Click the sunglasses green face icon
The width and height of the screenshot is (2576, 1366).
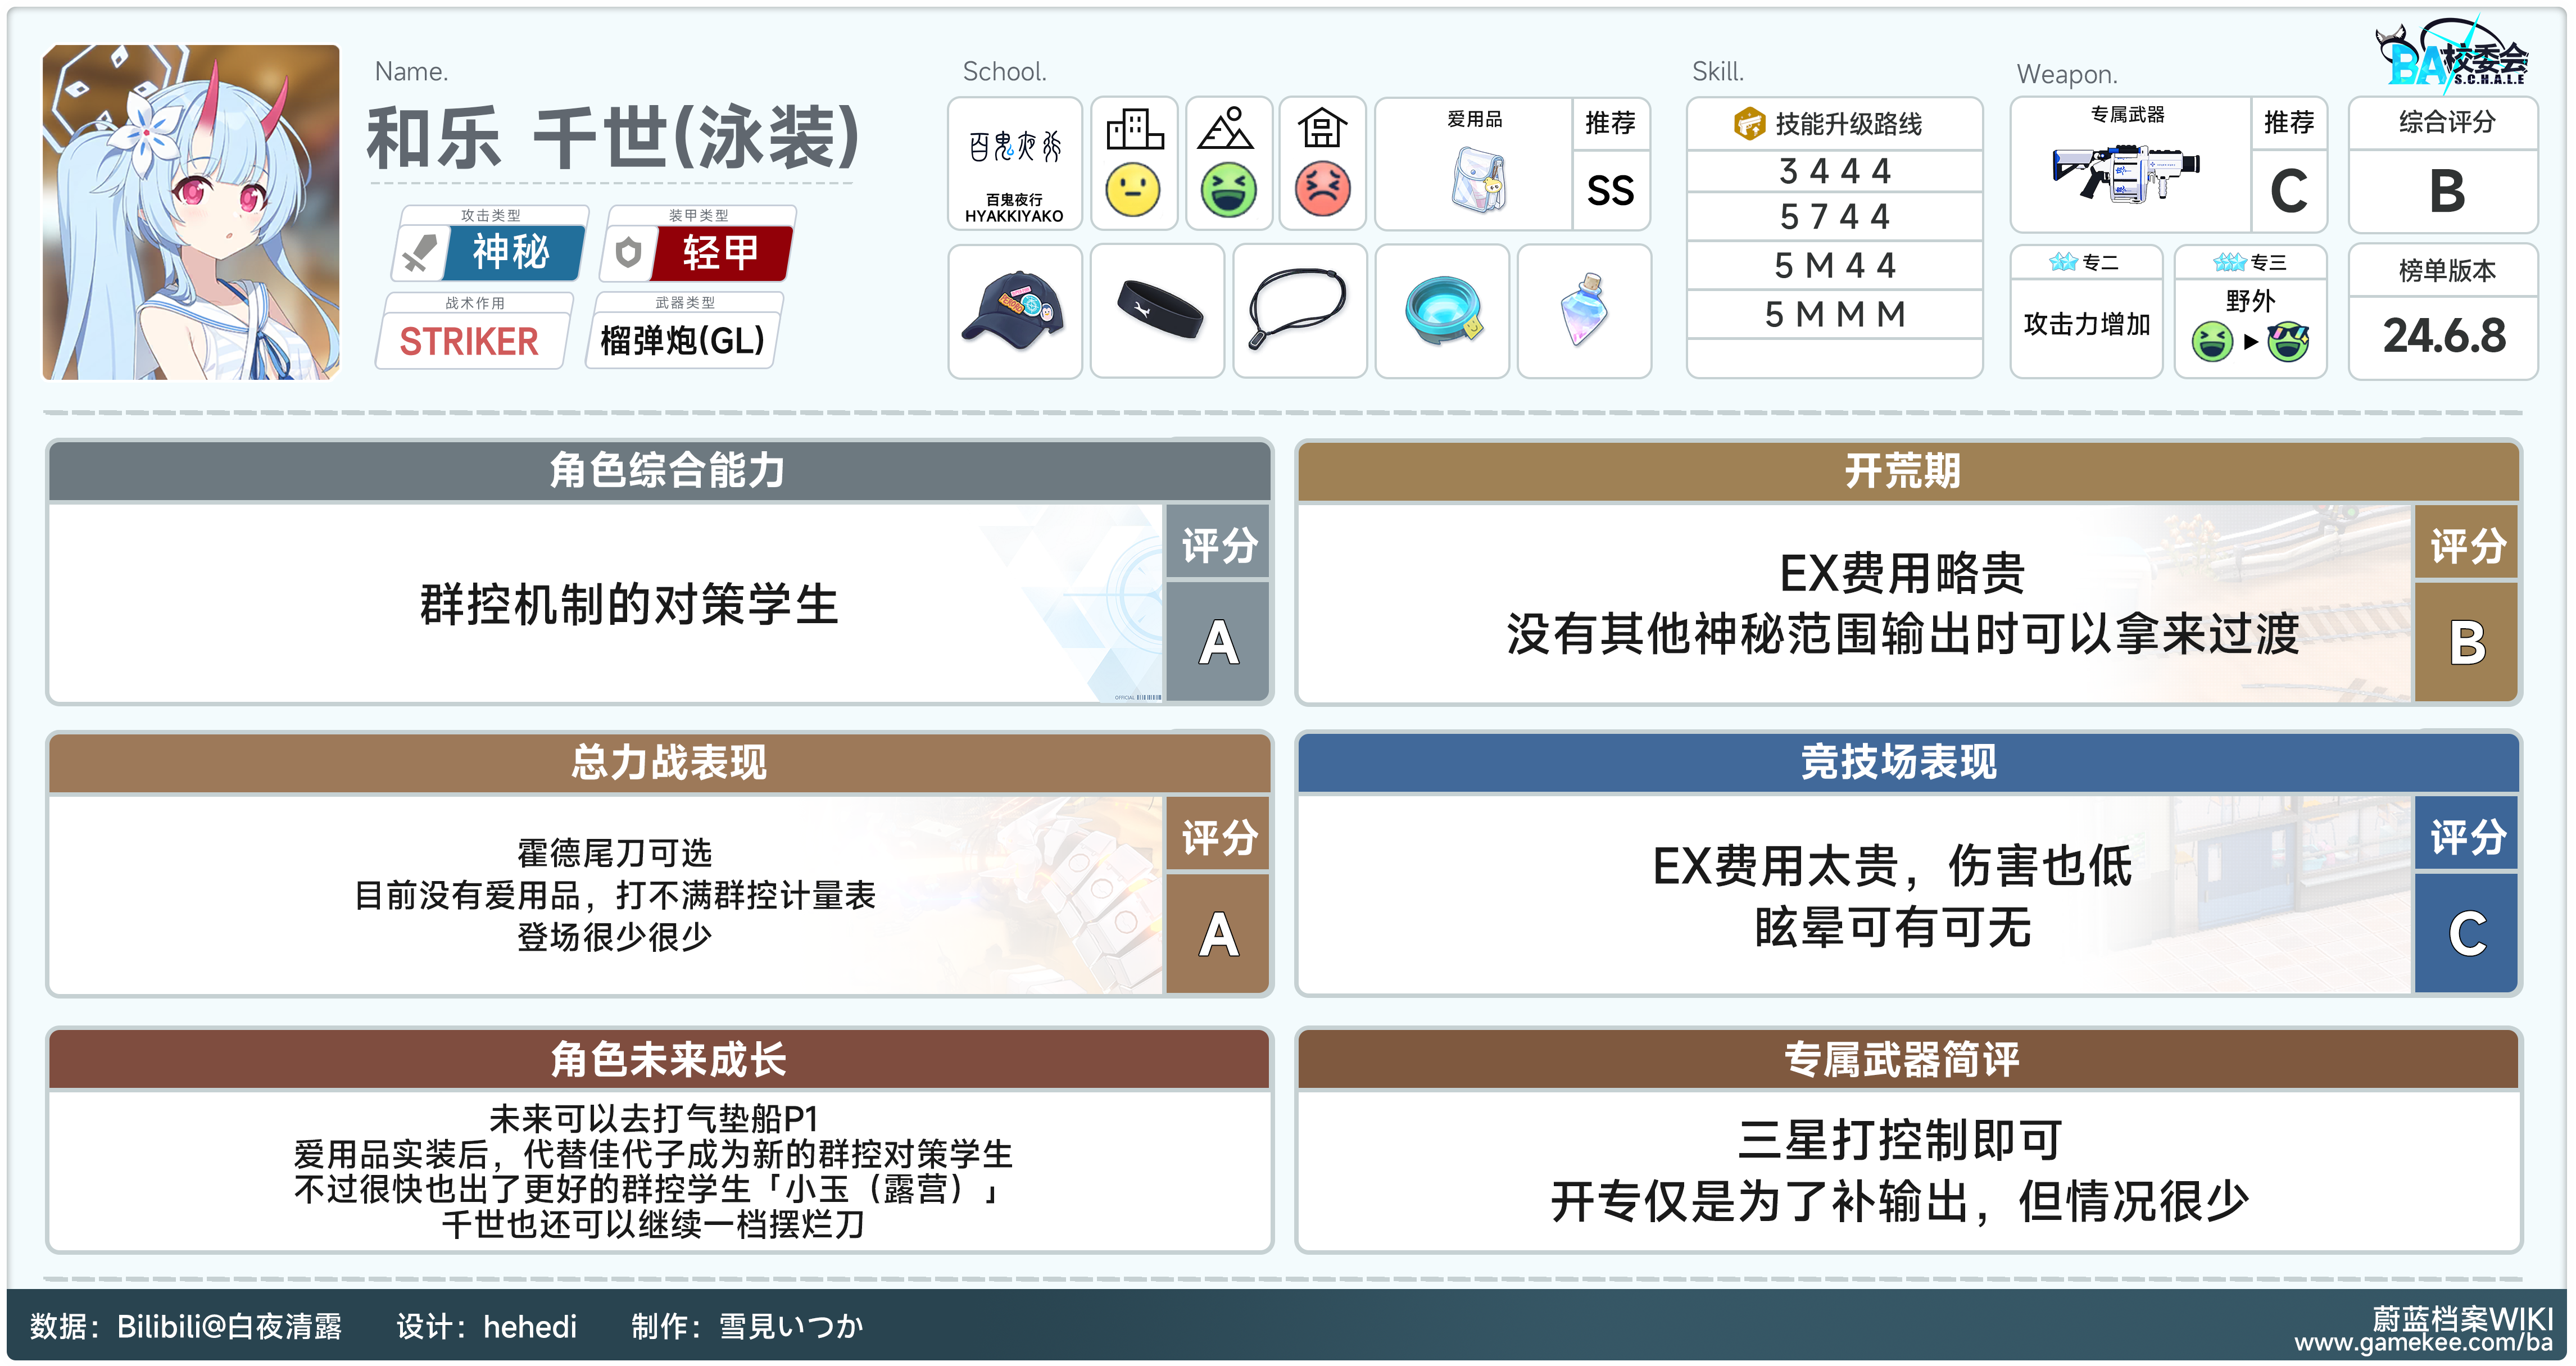[2288, 342]
